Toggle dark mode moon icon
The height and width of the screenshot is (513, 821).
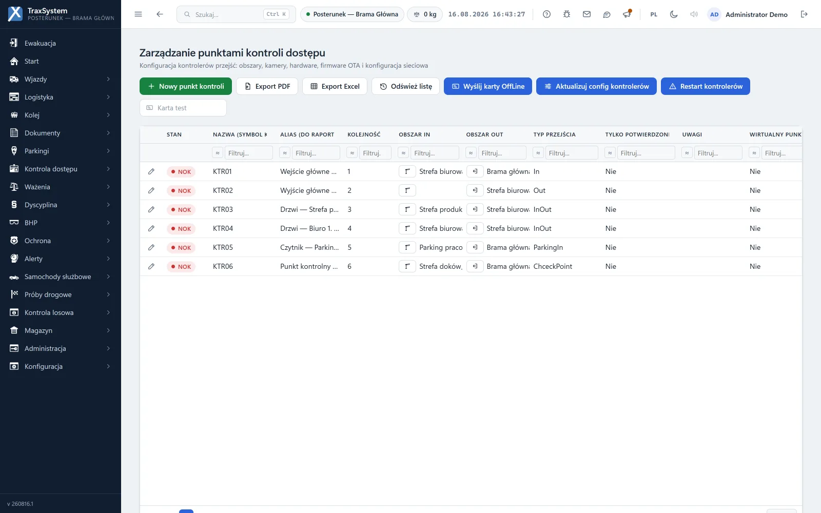point(674,14)
